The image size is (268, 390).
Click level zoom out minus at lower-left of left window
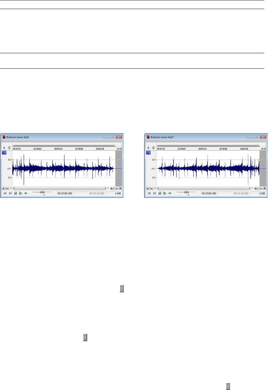pyautogui.click(x=7, y=188)
